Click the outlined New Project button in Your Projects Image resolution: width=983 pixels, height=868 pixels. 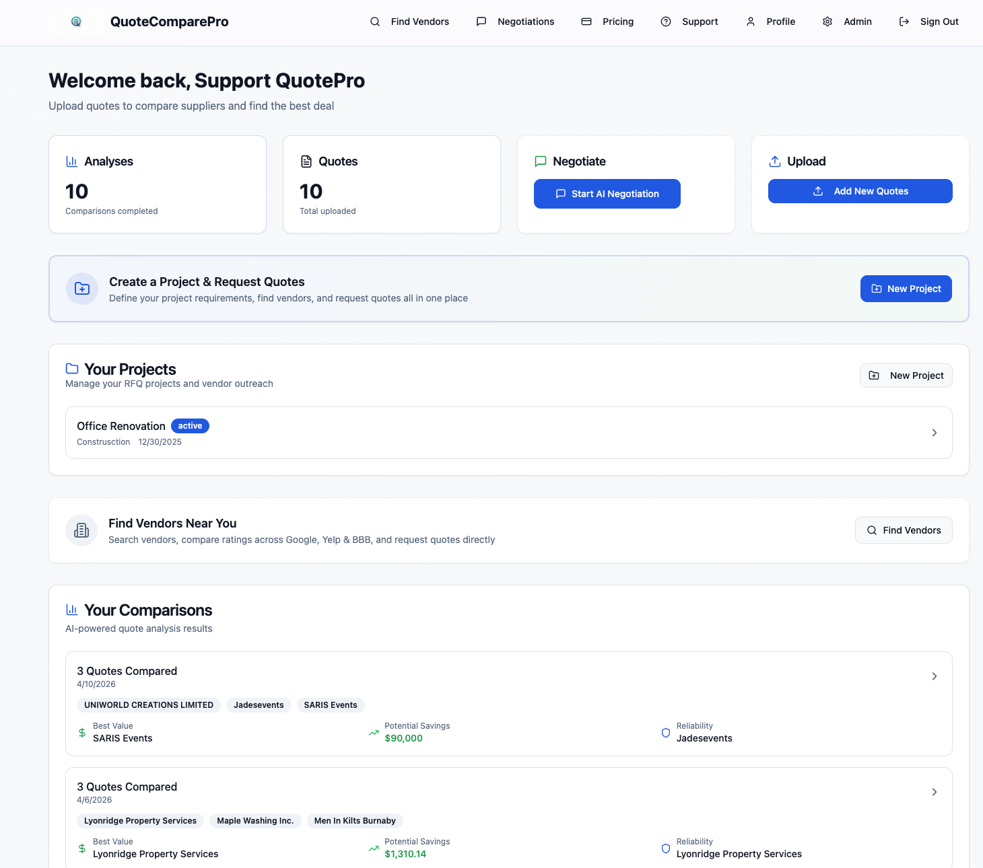click(x=906, y=375)
